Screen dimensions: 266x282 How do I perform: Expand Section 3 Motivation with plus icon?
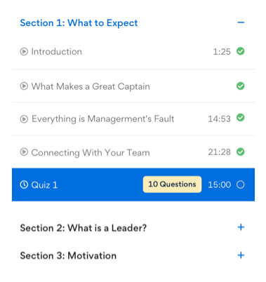[241, 255]
